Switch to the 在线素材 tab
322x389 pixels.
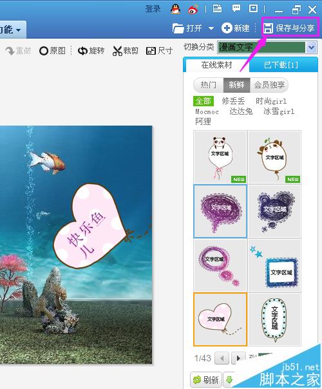[x=216, y=65]
